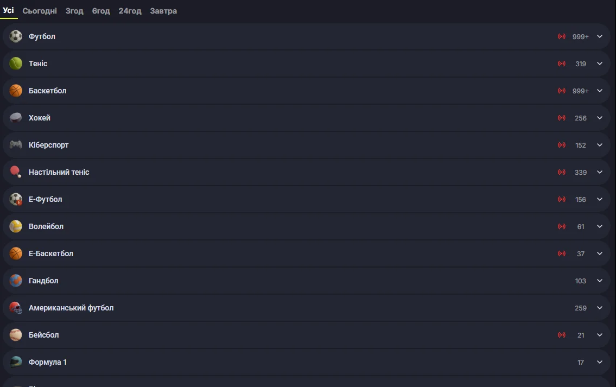This screenshot has height=387, width=616.
Task: Expand the Американський футбол chevron
Action: tap(600, 308)
